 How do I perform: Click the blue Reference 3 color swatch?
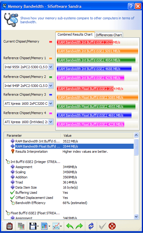coord(50,95)
